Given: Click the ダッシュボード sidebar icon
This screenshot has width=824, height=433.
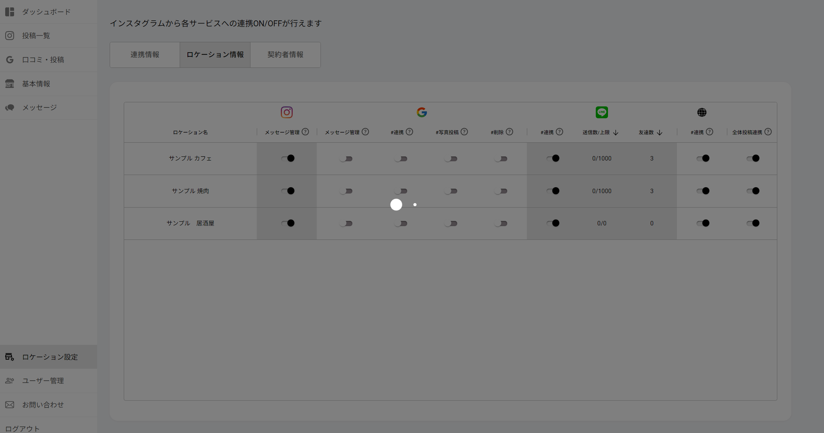Looking at the screenshot, I should (x=10, y=12).
